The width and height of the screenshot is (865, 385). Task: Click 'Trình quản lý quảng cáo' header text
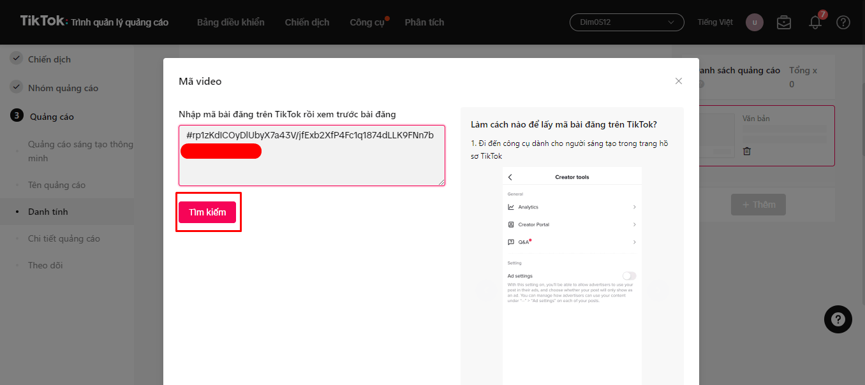tap(120, 22)
